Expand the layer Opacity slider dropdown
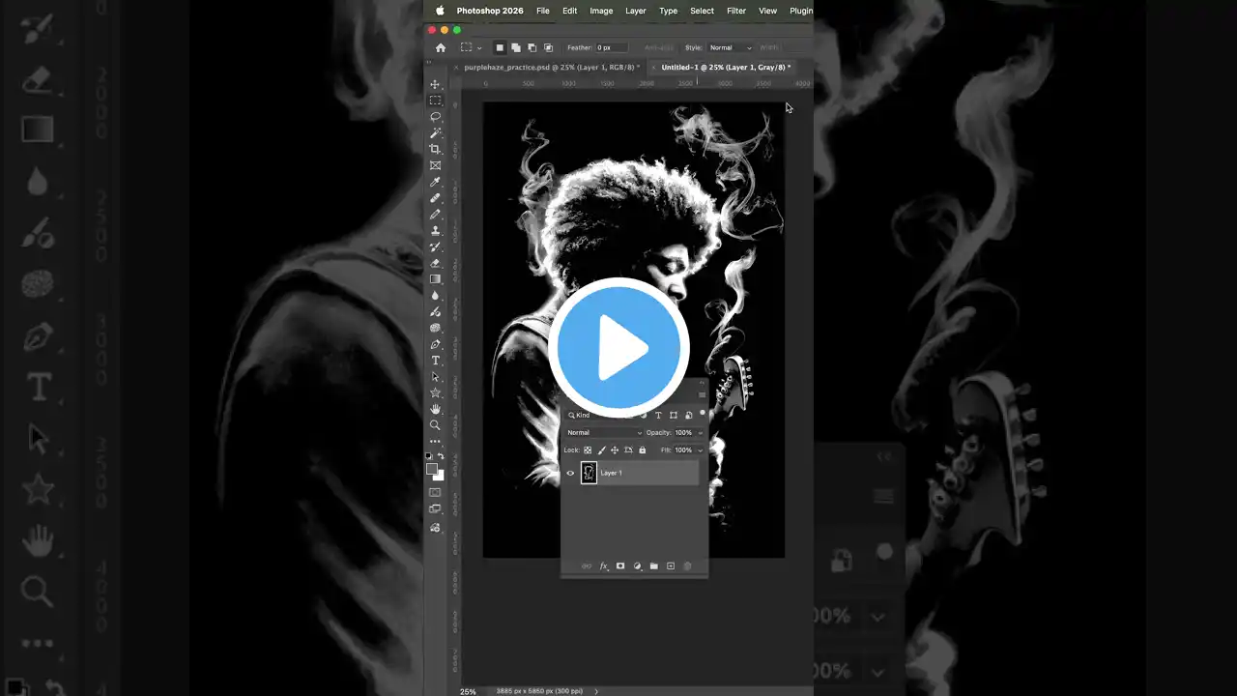1237x696 pixels. pos(700,433)
